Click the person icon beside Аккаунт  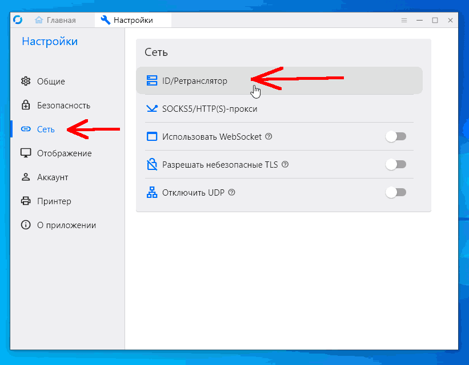[26, 177]
